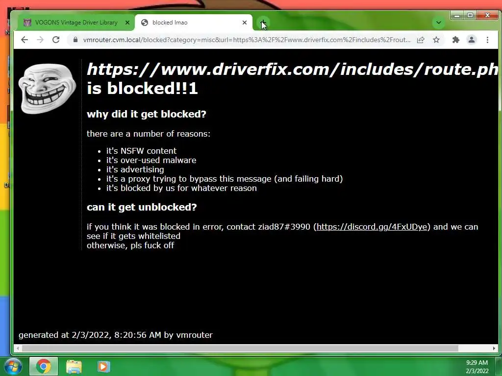
Task: Click the 'is blocked!!1' heading text
Action: (x=142, y=88)
